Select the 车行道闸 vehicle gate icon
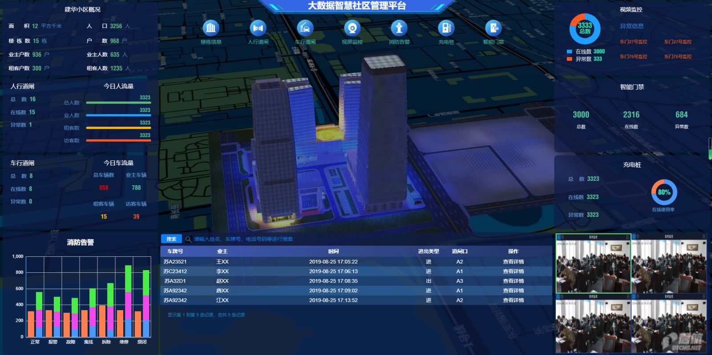712x355 pixels. [305, 28]
